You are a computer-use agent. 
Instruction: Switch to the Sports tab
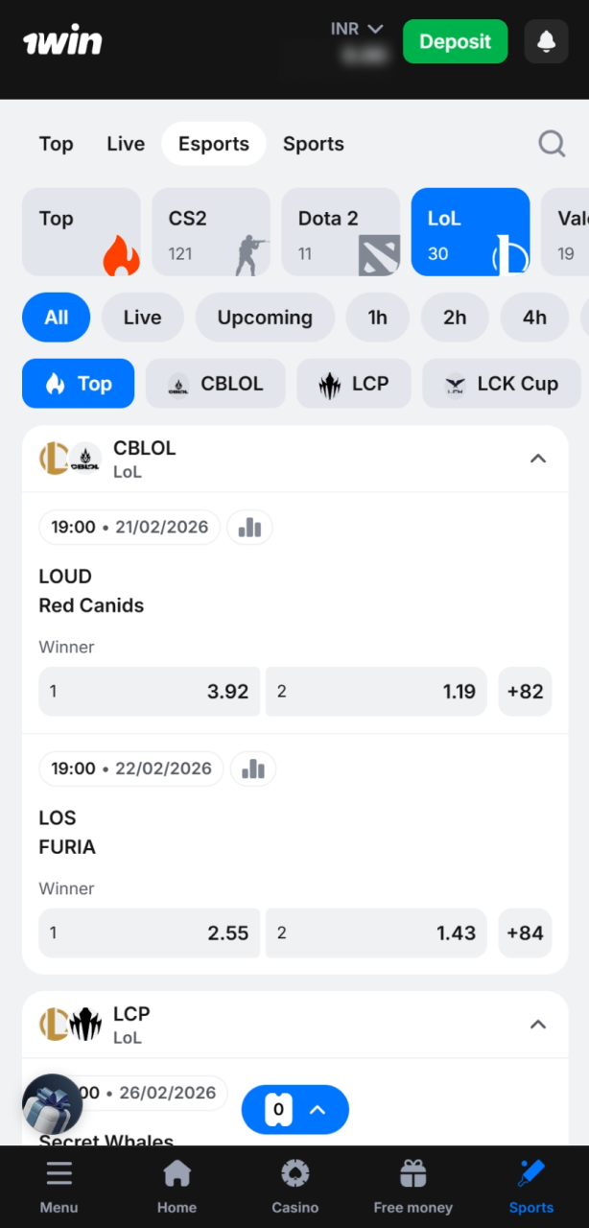point(313,144)
